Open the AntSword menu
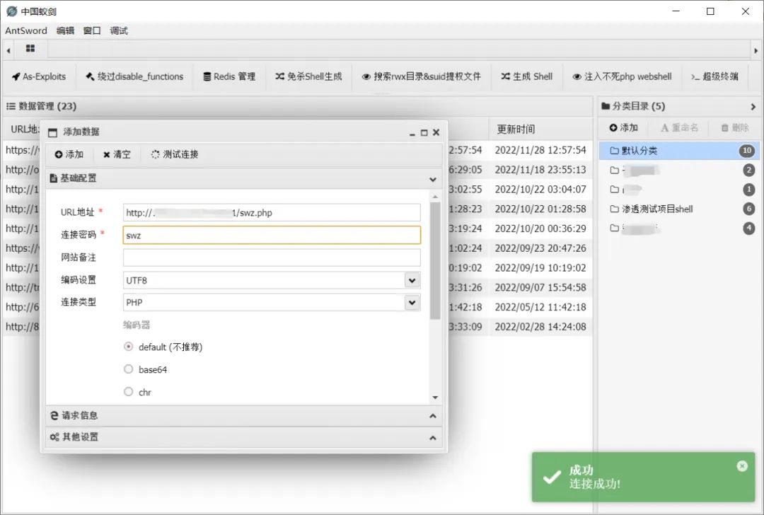Image resolution: width=764 pixels, height=515 pixels. pos(25,30)
